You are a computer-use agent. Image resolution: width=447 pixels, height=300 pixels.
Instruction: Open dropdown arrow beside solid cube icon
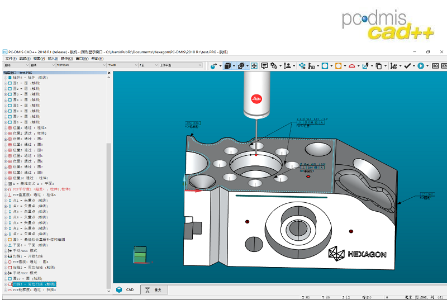[x=234, y=66]
